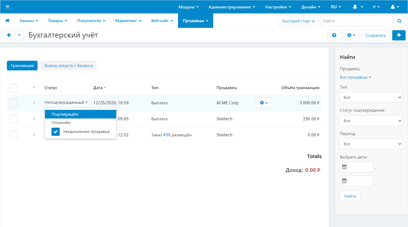Choose Подтверждён in status menu
Screen dimensions: 408x227
65,114
